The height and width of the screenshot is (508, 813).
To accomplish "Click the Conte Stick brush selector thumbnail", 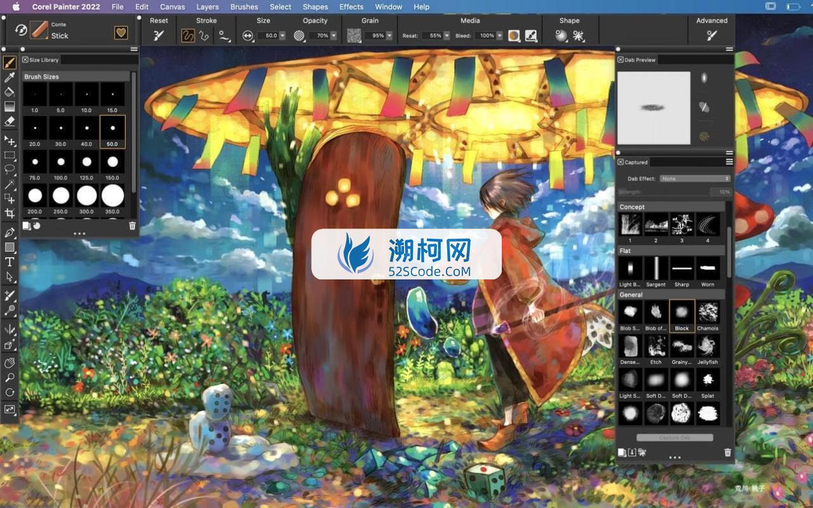I will [x=39, y=30].
